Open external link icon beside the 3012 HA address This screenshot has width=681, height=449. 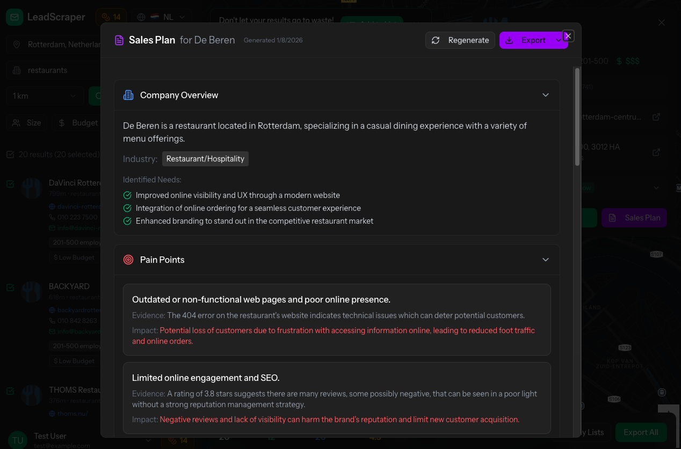pos(656,152)
